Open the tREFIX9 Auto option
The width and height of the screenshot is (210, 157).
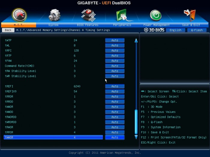pos(115,92)
